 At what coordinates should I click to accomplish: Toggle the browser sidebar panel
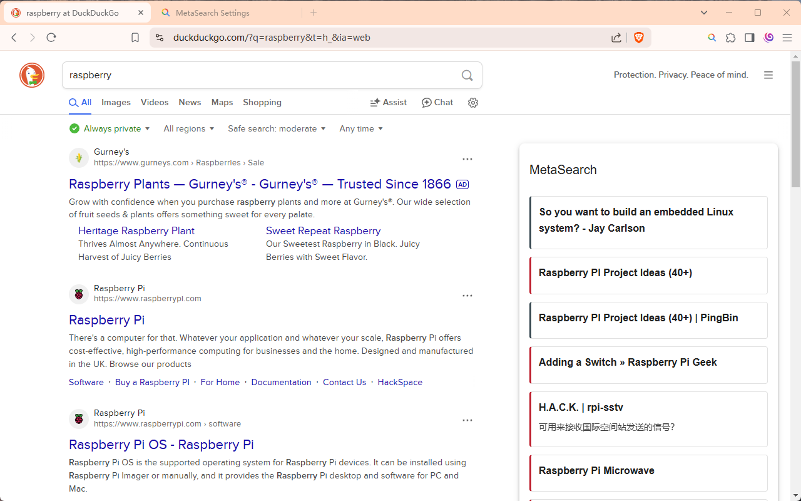(749, 38)
